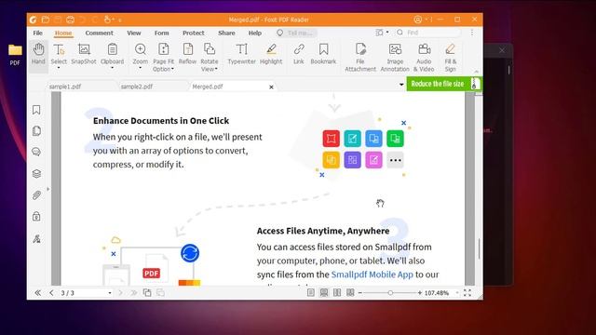Image resolution: width=596 pixels, height=335 pixels.
Task: Choose the Typewriter tool
Action: click(241, 54)
